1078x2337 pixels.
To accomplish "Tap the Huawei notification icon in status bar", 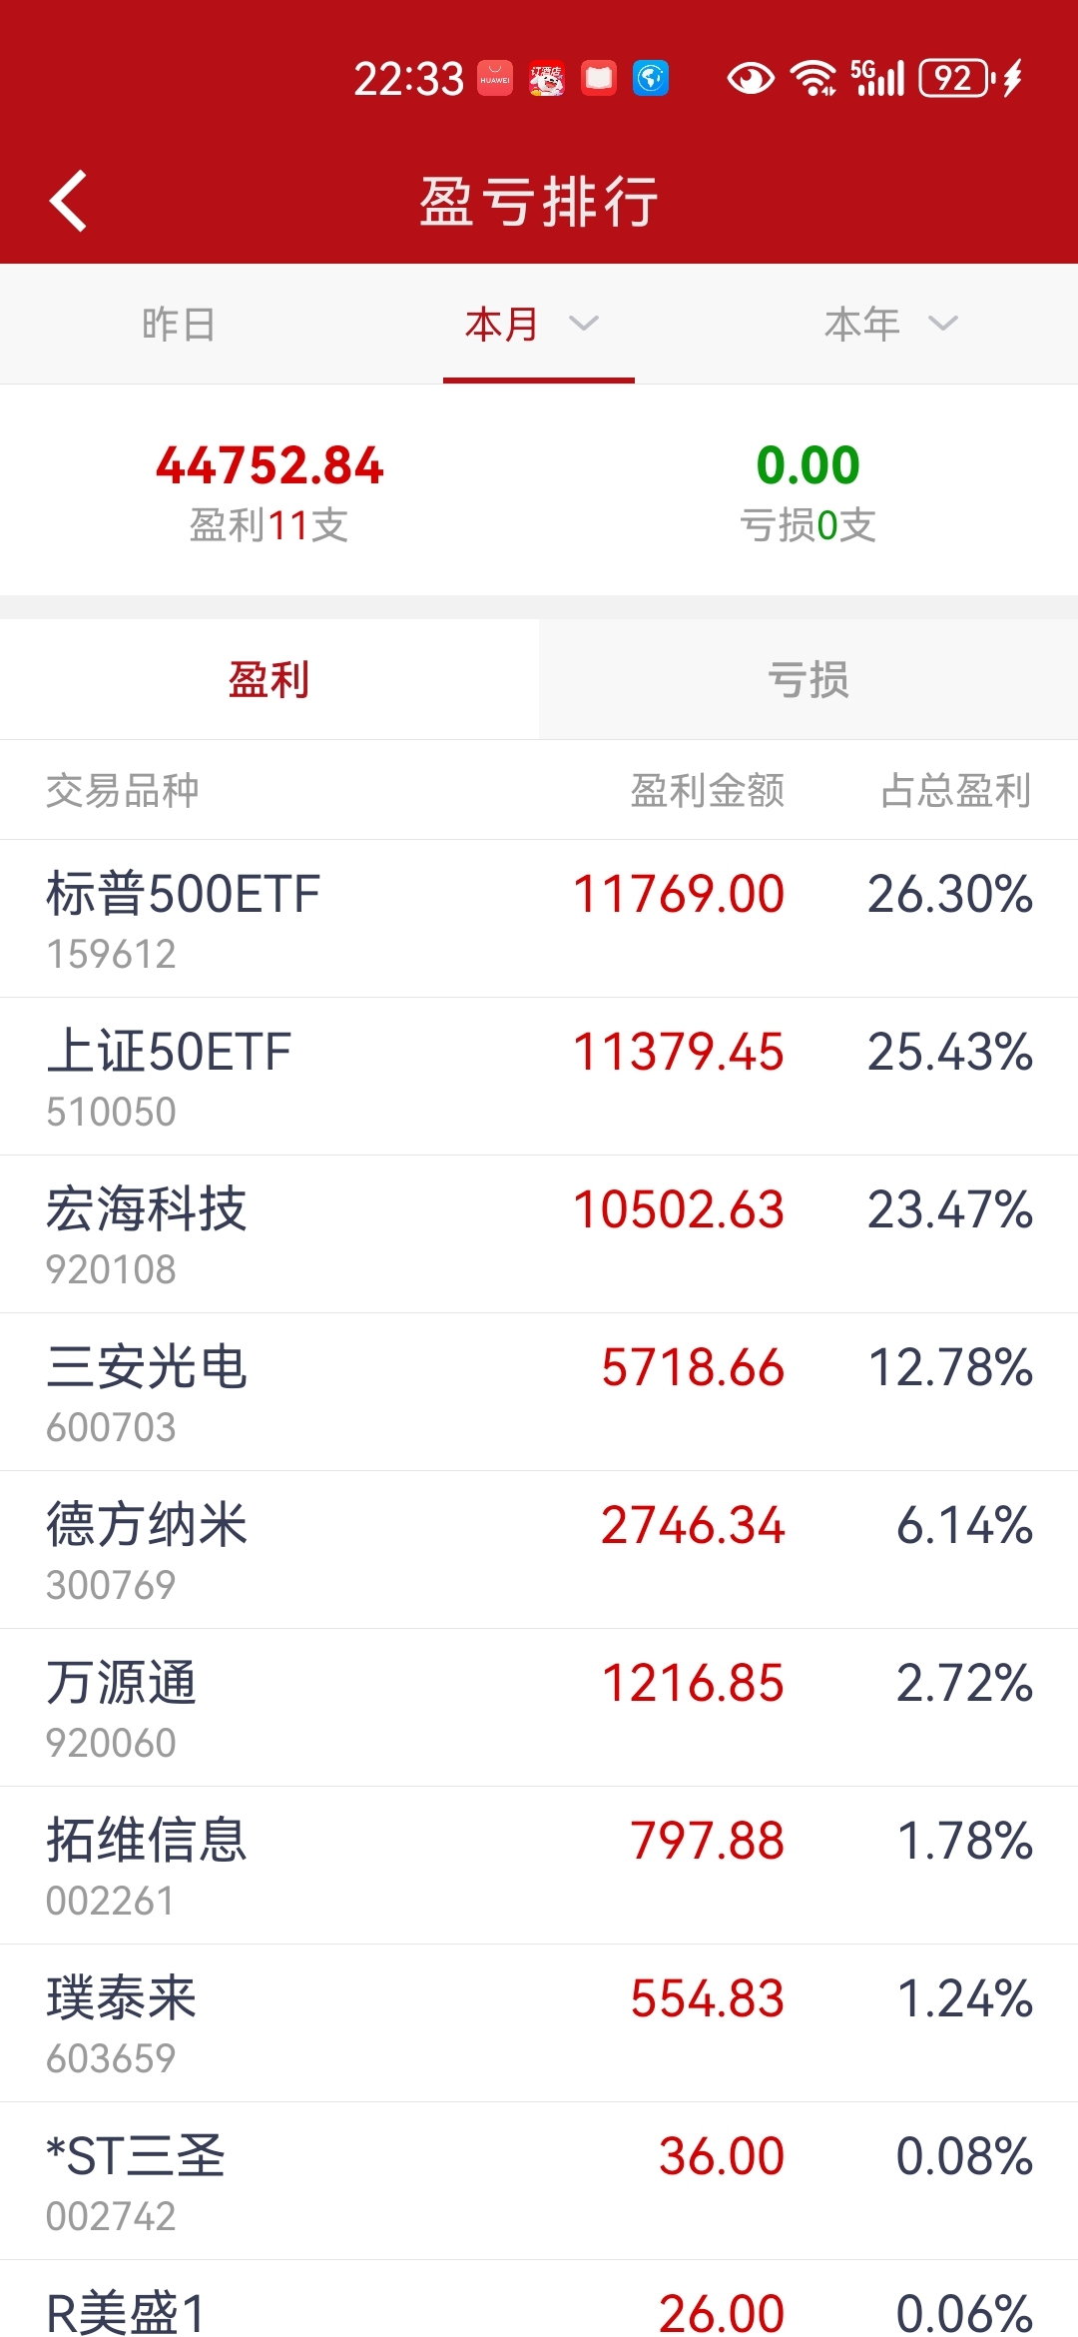I will pos(495,78).
